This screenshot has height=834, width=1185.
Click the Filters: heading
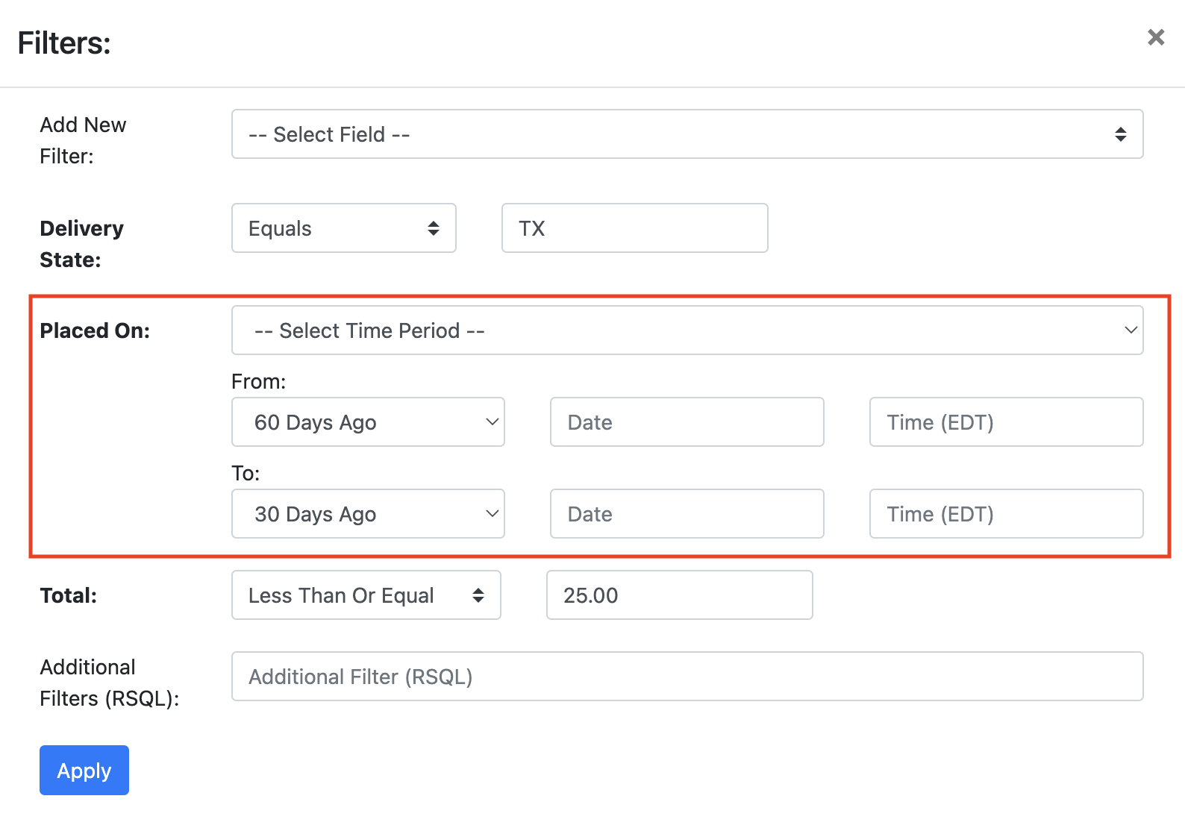64,43
